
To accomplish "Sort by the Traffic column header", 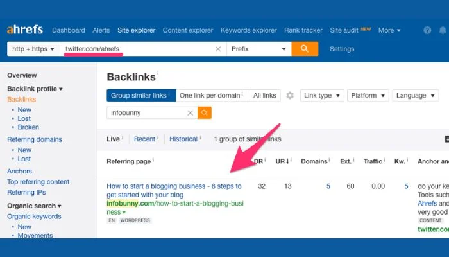I will [373, 161].
